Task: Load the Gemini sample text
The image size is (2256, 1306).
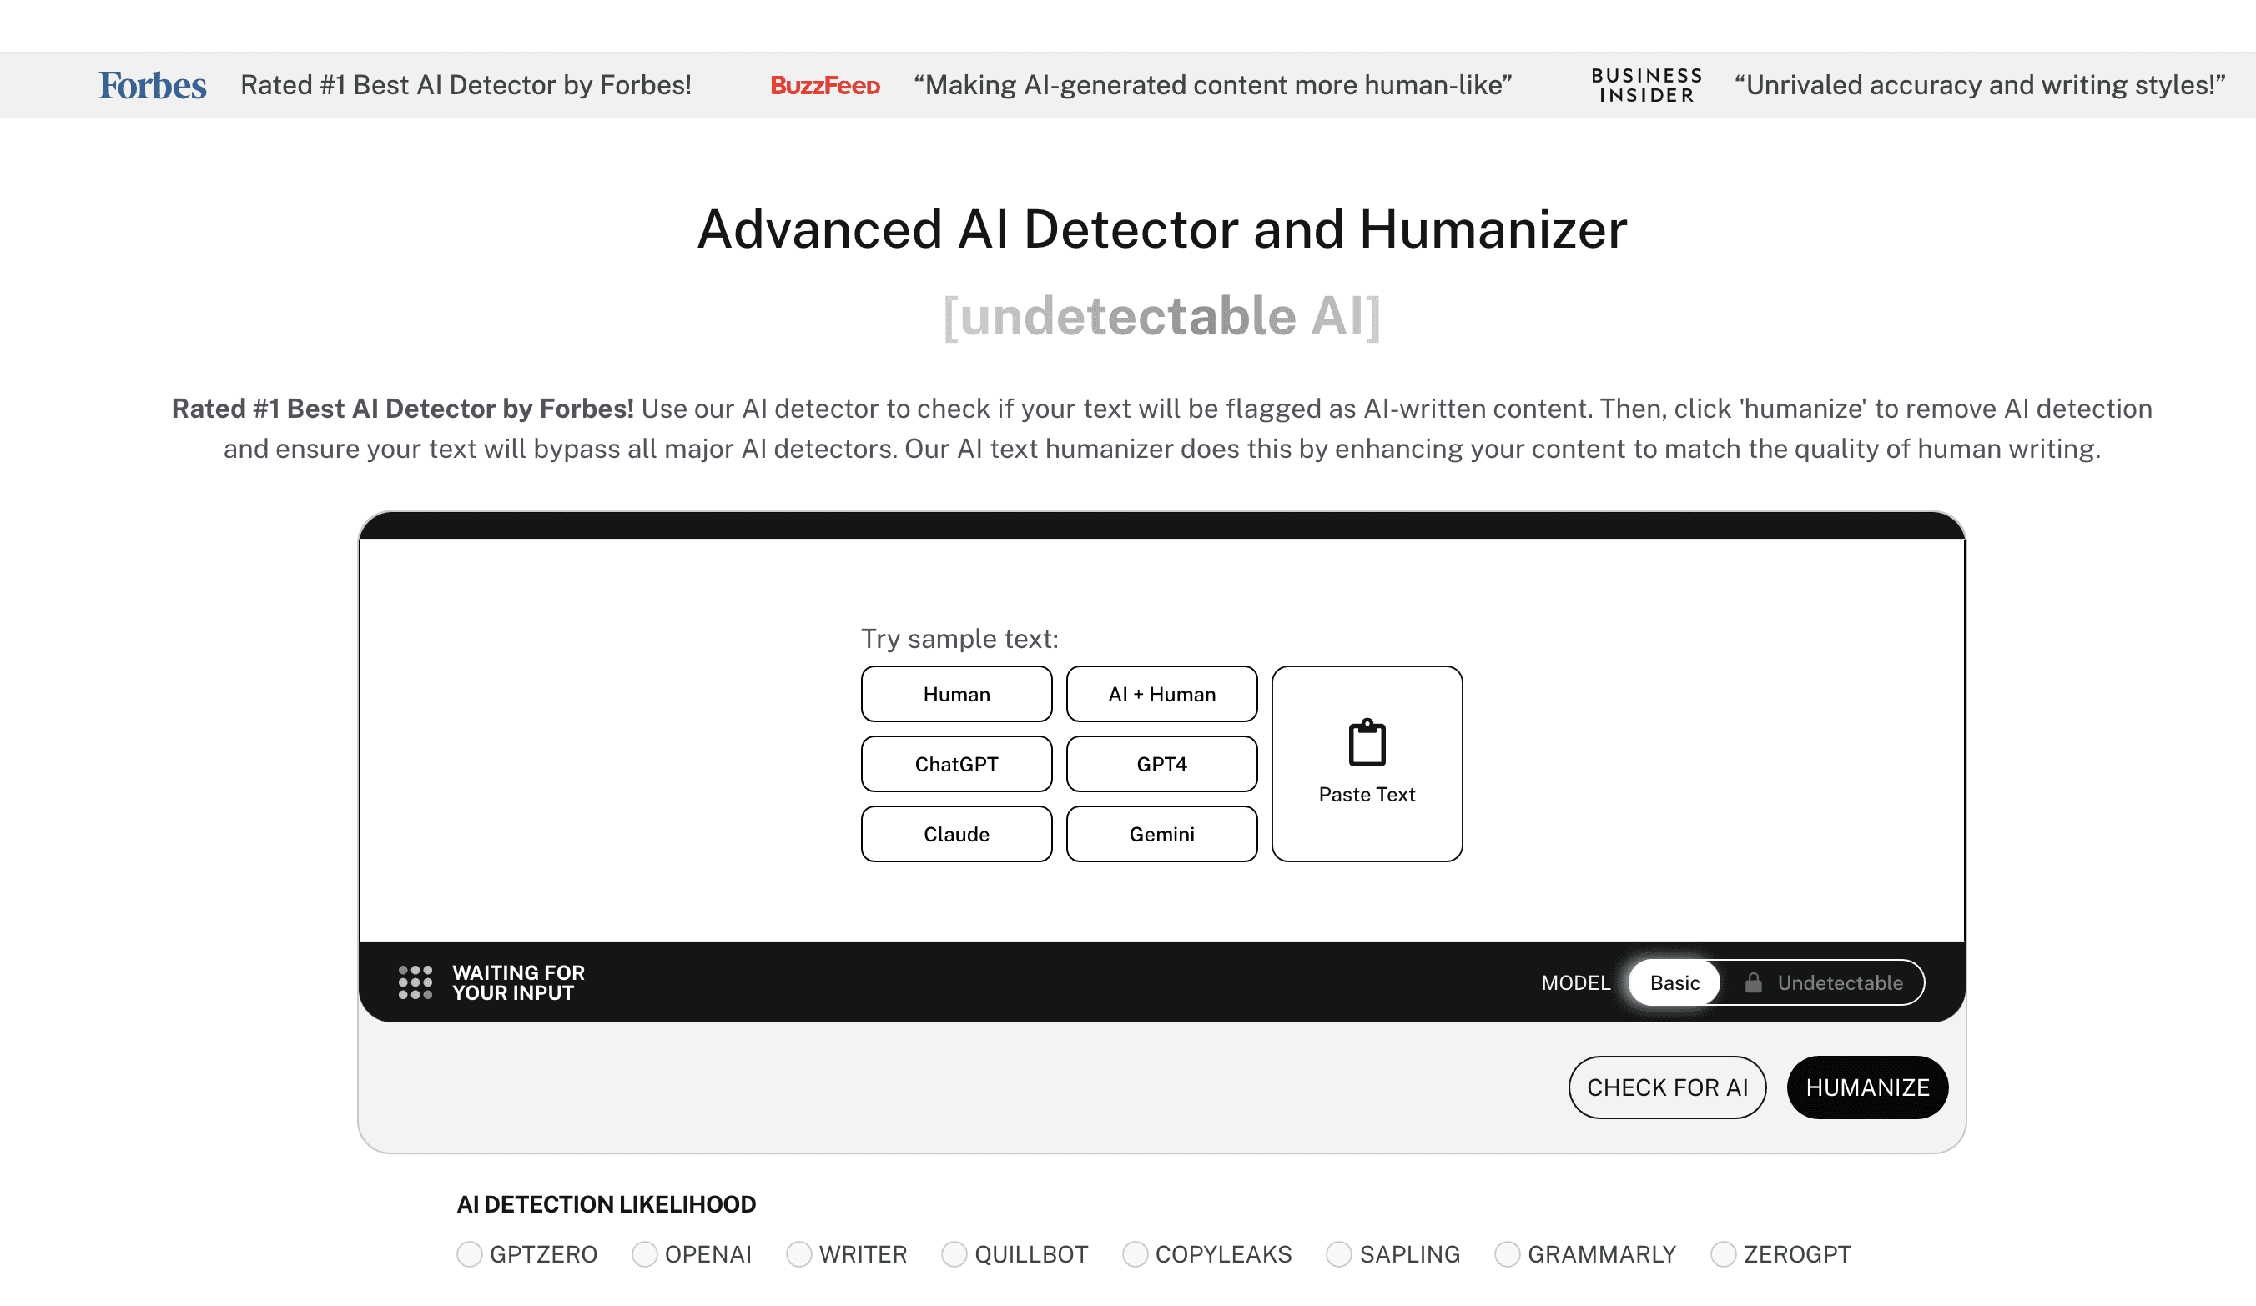Action: [1161, 833]
